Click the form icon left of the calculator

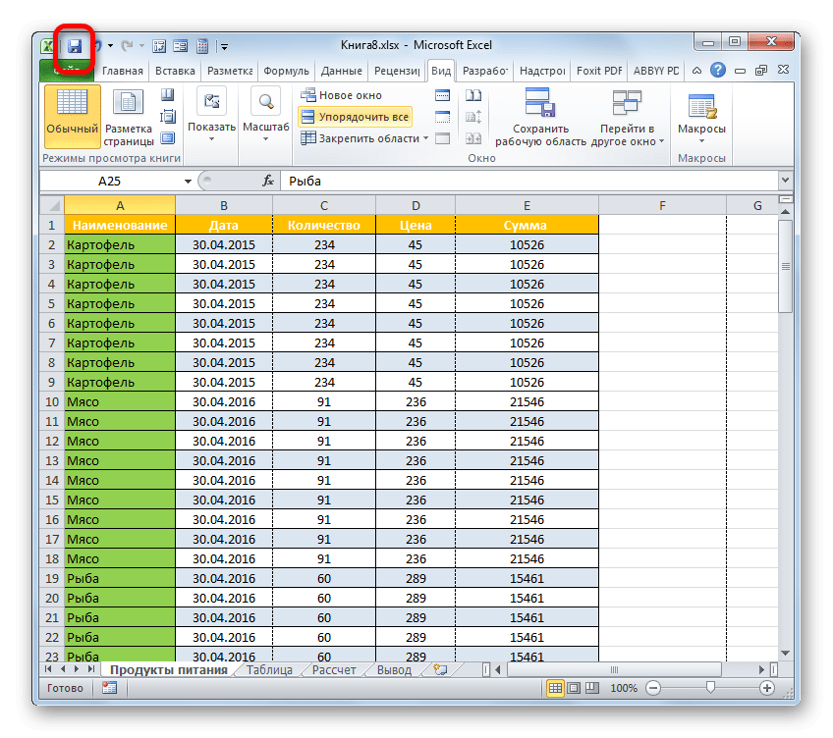[180, 46]
